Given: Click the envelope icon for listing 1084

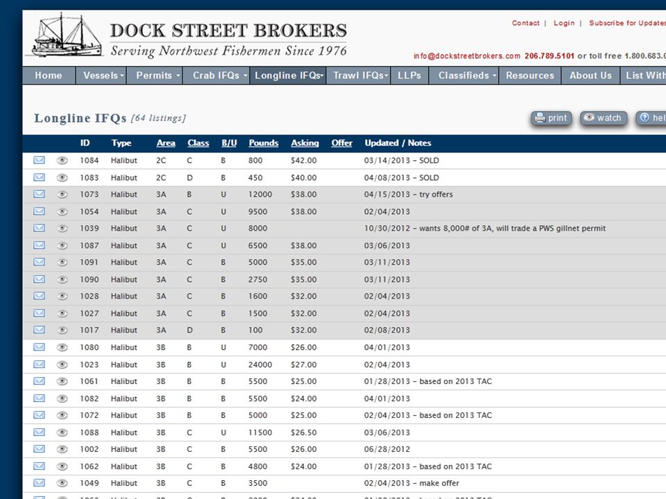Looking at the screenshot, I should pyautogui.click(x=39, y=160).
